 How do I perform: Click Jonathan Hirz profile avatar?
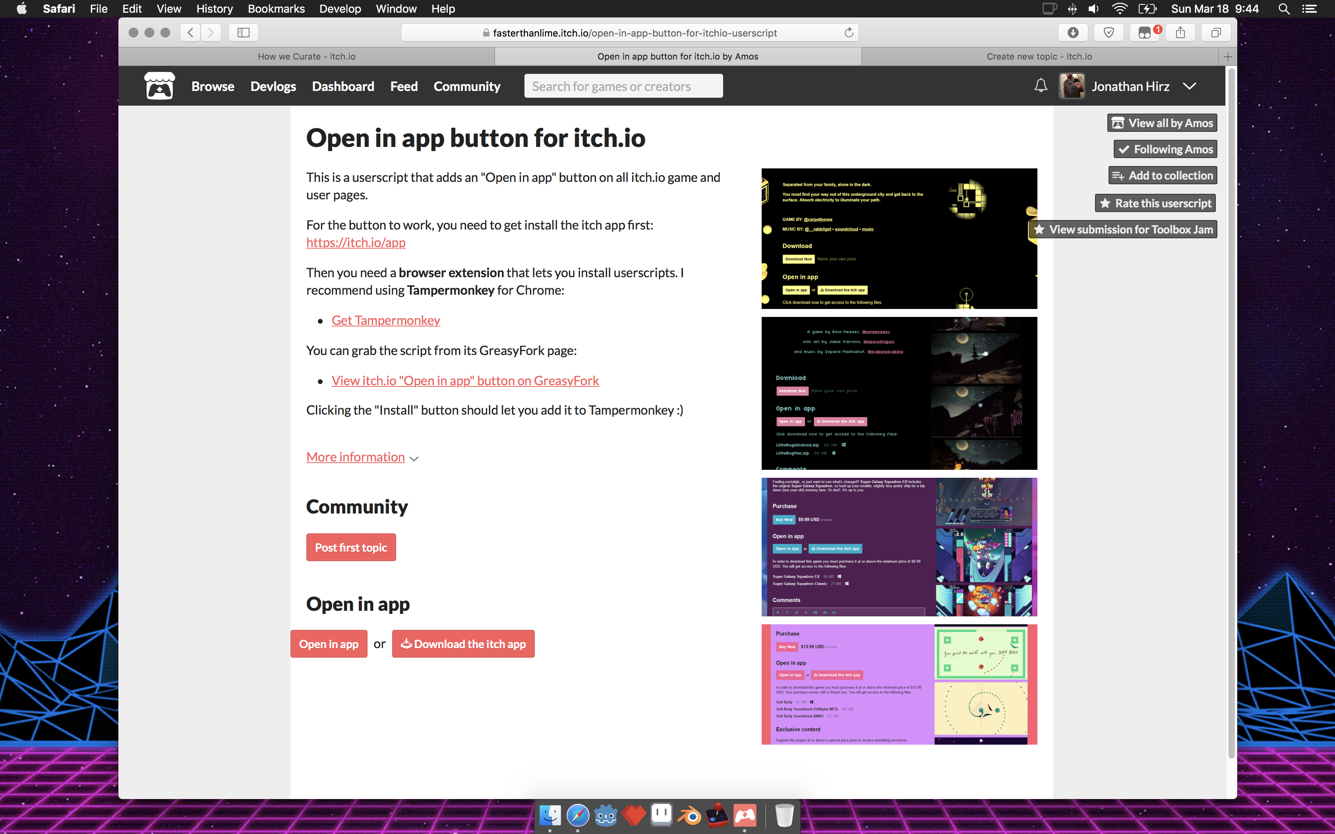1071,86
